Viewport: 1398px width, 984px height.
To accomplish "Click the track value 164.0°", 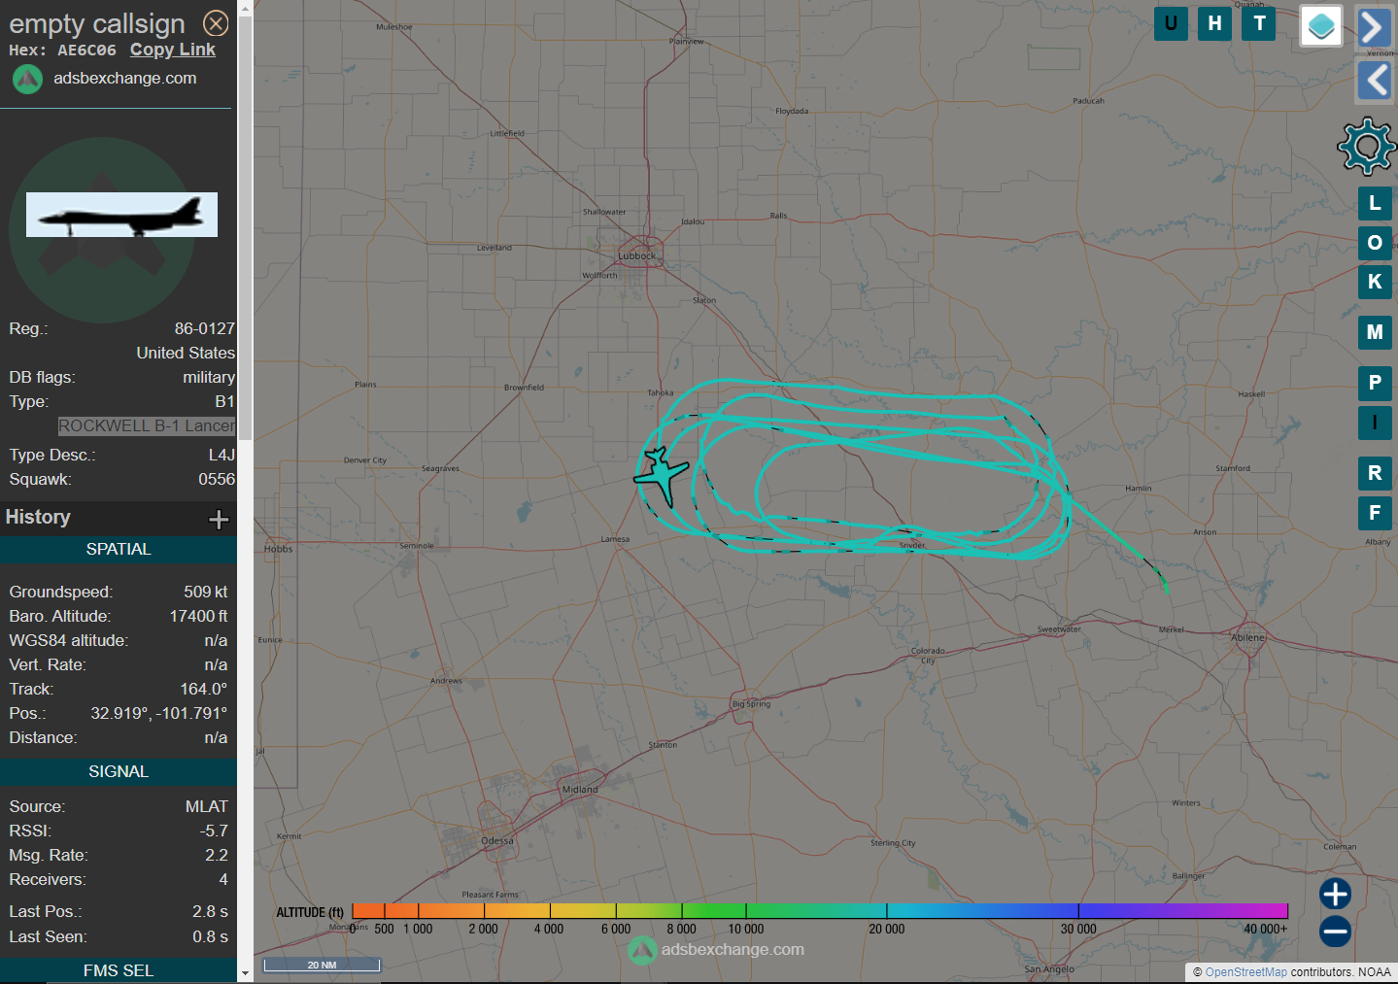I will (x=204, y=690).
